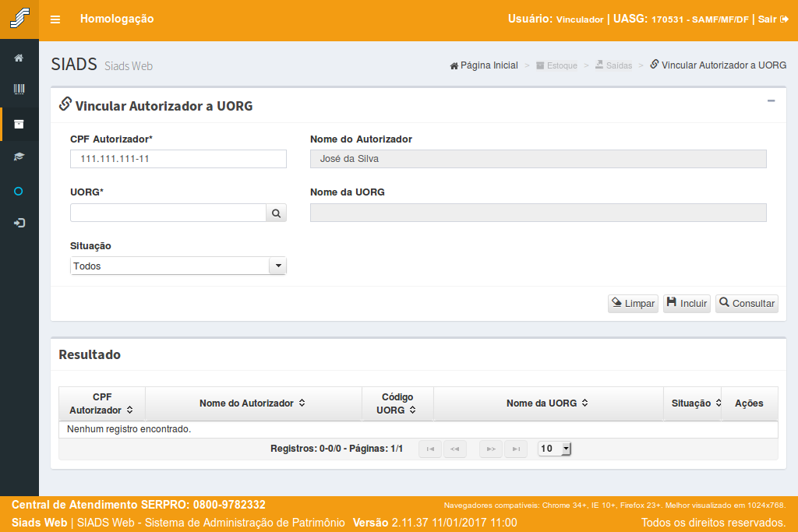Click the Nome da UORG field
The width and height of the screenshot is (798, 532).
(538, 213)
